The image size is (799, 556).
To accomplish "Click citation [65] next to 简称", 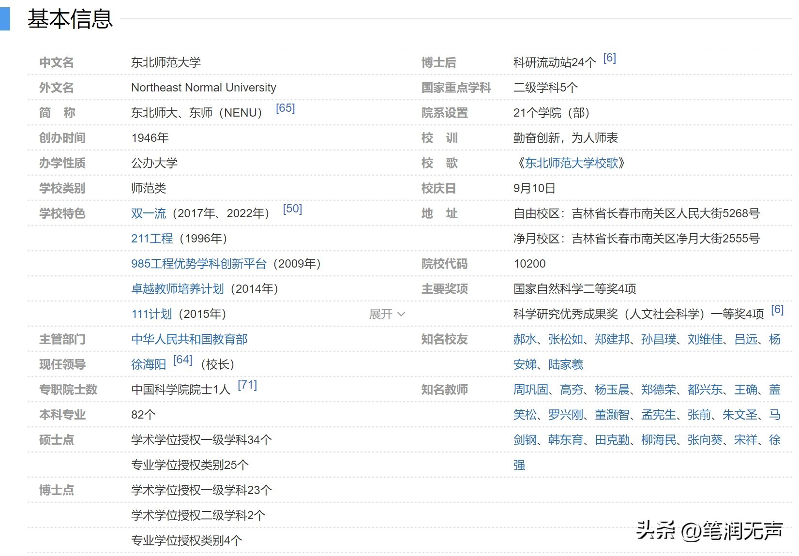I will (285, 108).
